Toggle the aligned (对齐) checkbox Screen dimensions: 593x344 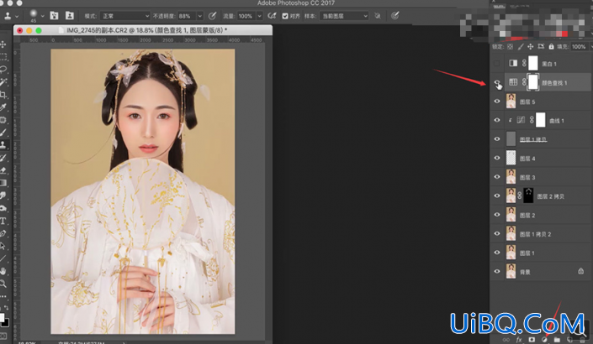point(285,16)
